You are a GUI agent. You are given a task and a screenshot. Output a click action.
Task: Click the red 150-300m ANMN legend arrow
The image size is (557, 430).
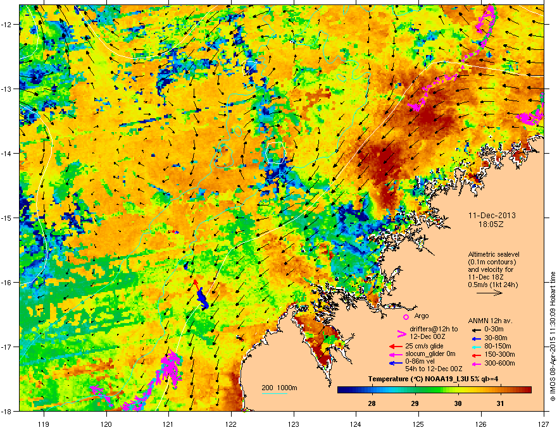[477, 354]
